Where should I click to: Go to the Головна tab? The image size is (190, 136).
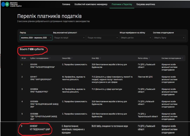coord(66,4)
